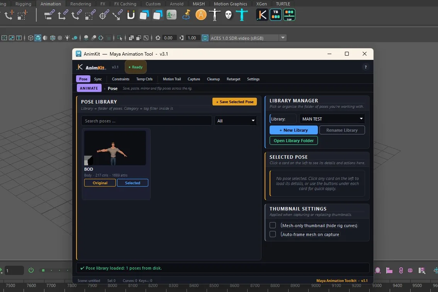Click the TOP shelf icon
Viewport: 438px width, 292px height.
click(289, 15)
